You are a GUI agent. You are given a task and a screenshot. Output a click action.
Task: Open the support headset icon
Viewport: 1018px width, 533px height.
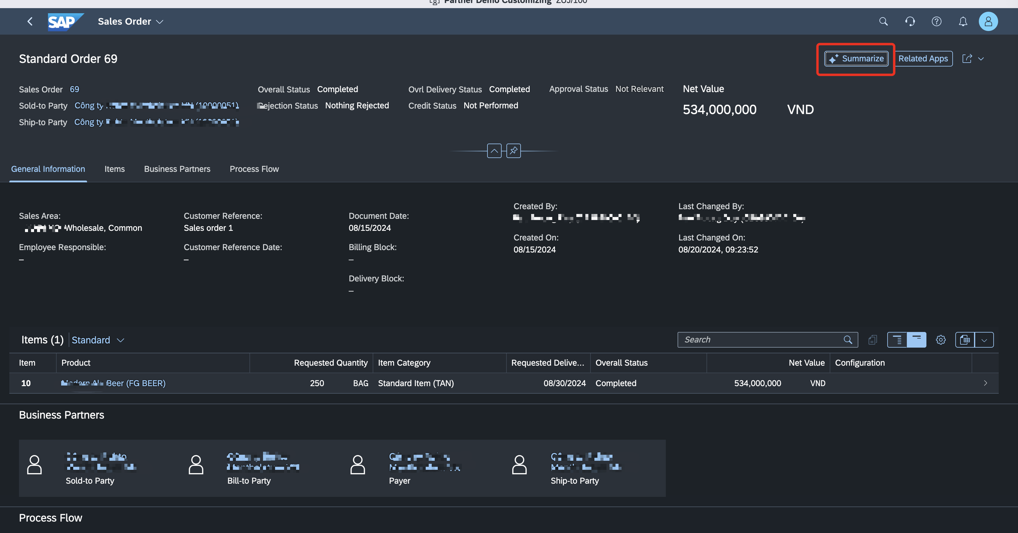click(x=910, y=21)
